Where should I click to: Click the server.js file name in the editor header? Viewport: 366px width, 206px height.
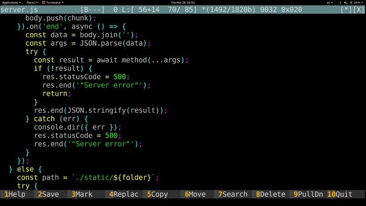[19, 10]
